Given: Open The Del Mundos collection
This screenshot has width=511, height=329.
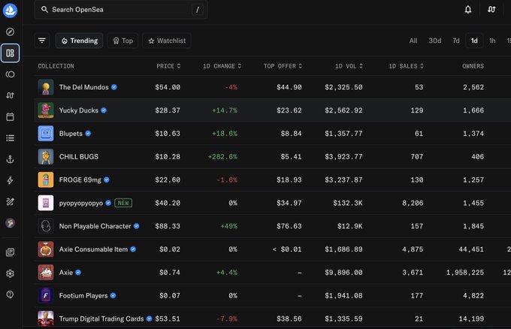Looking at the screenshot, I should pyautogui.click(x=83, y=87).
